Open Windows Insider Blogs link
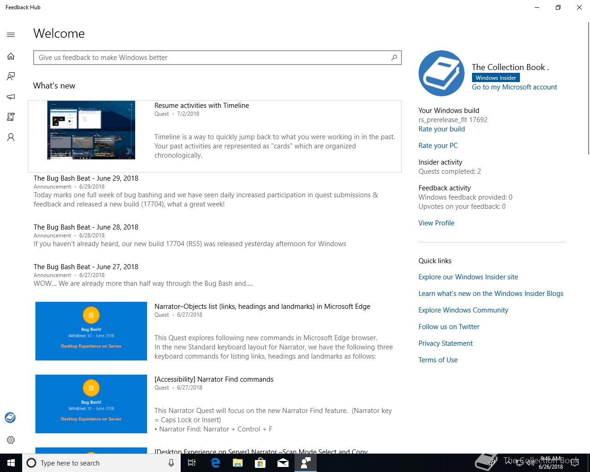The image size is (590, 472). pos(491,294)
